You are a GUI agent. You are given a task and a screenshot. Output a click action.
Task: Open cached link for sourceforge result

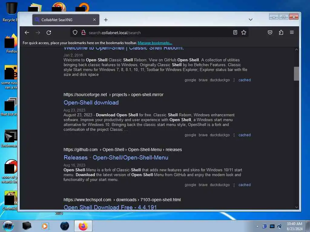coord(245,135)
